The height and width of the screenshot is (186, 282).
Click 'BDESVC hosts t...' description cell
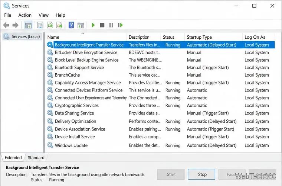click(x=145, y=52)
